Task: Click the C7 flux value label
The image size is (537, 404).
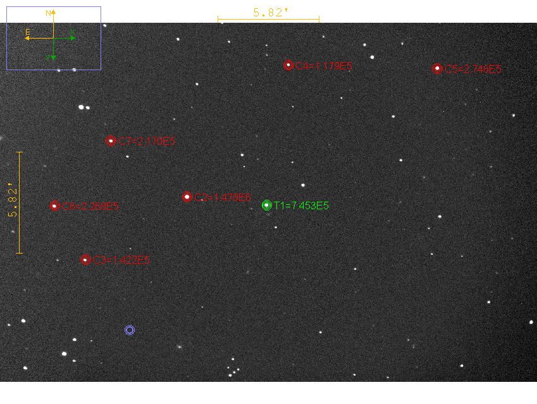Action: click(x=147, y=141)
